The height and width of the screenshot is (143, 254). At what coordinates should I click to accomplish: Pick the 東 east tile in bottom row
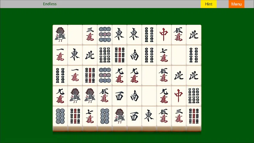coord(149,116)
